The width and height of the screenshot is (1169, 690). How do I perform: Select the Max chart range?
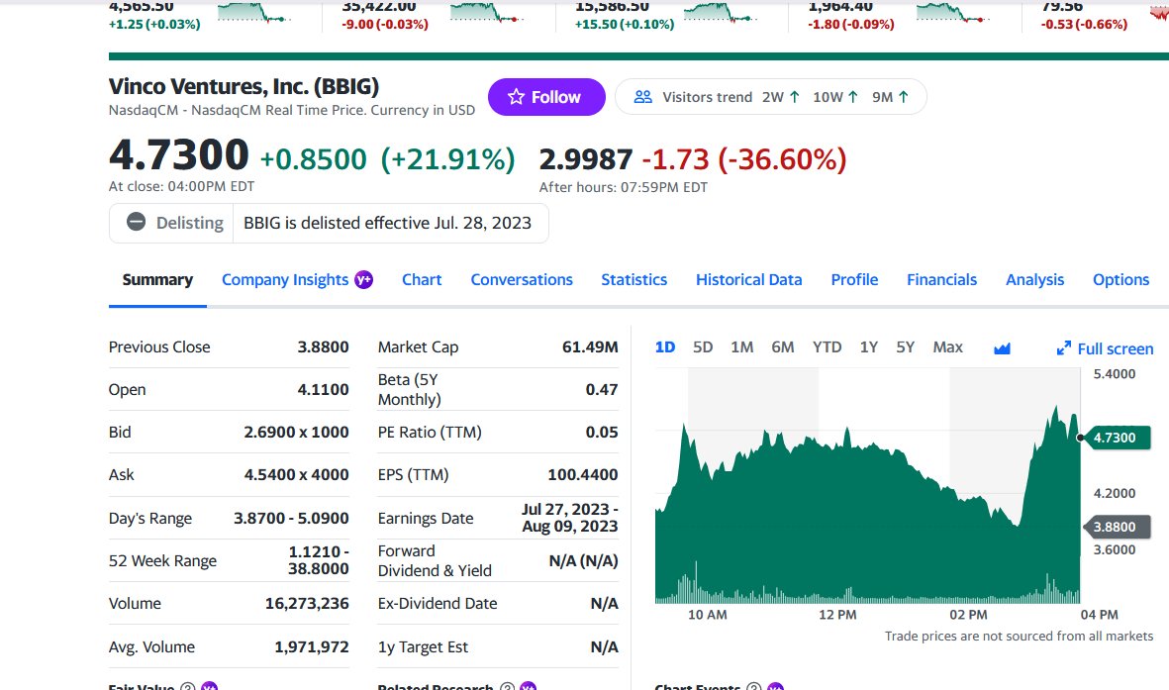[x=947, y=346]
